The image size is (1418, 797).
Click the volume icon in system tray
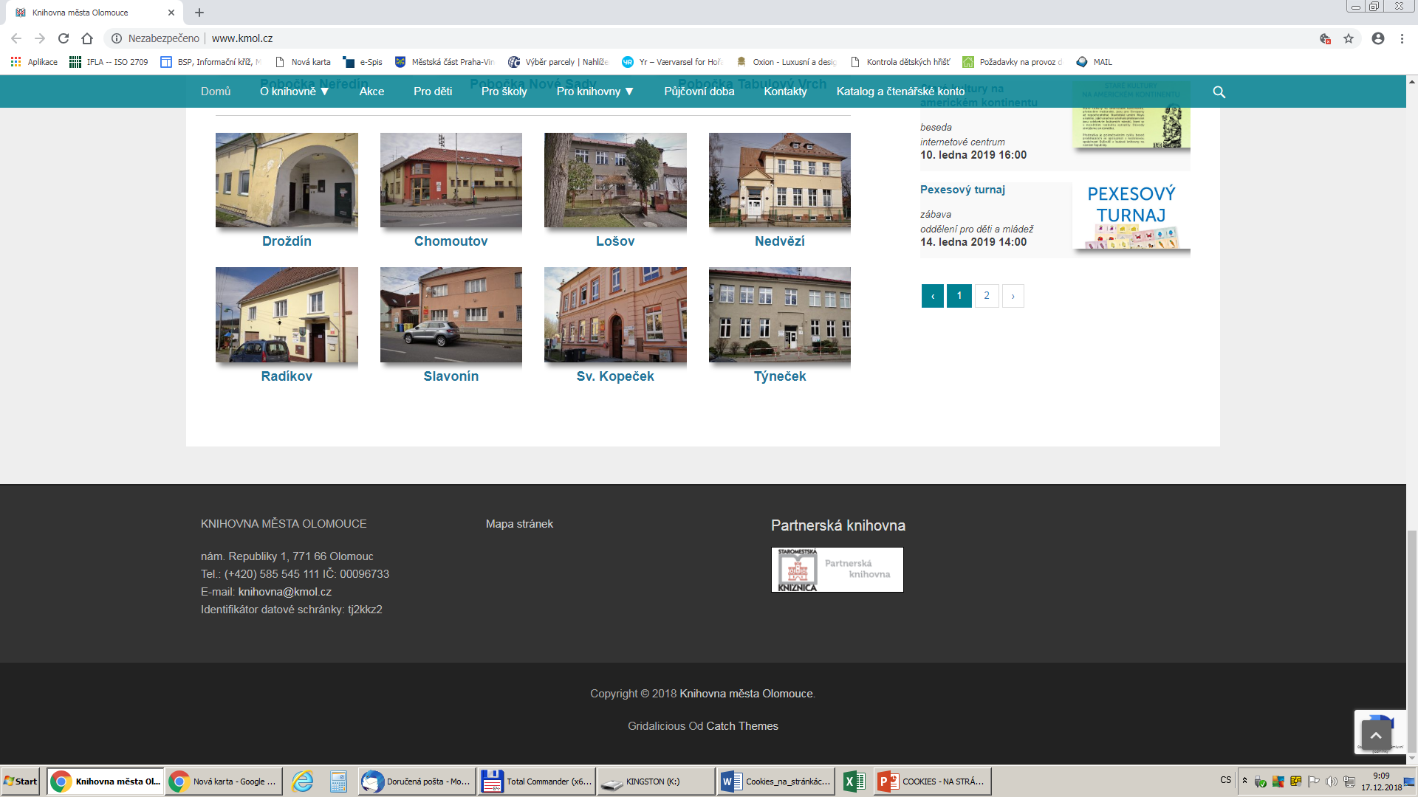pos(1331,782)
